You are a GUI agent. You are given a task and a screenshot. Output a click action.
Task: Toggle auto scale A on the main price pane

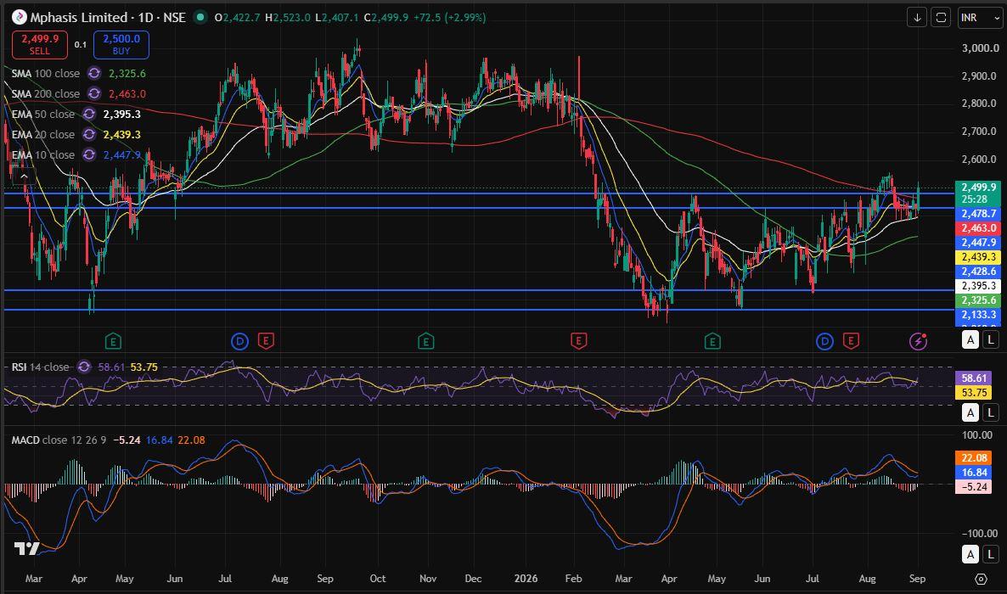[970, 339]
